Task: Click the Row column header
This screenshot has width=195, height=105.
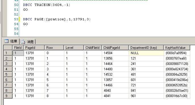Action: click(x=54, y=48)
